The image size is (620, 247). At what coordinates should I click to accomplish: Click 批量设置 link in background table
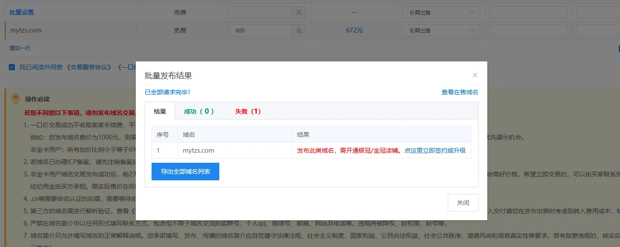tap(22, 12)
